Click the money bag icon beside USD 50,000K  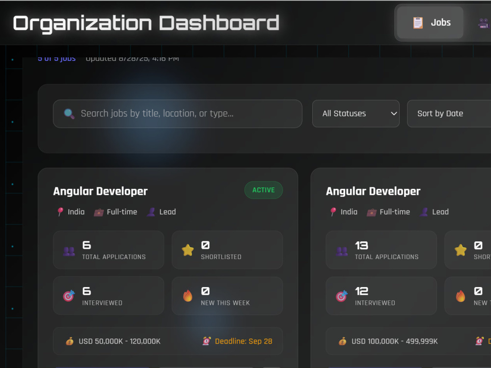[x=70, y=341]
